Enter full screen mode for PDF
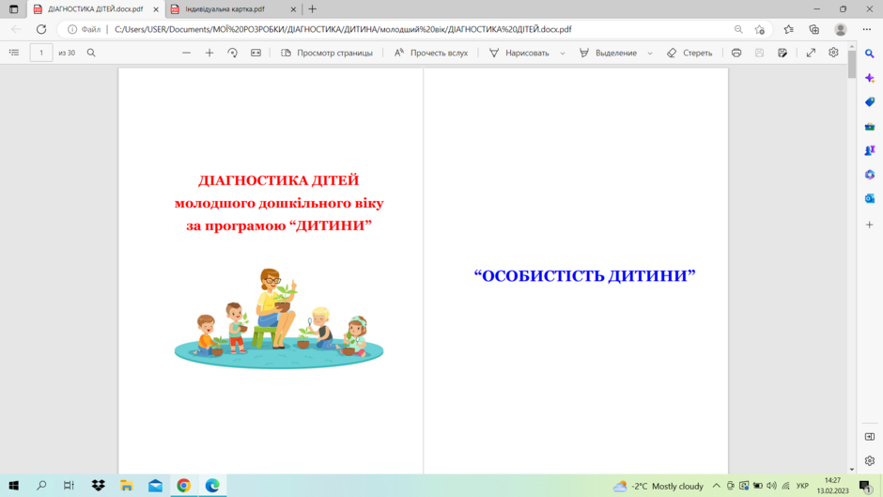Image resolution: width=883 pixels, height=497 pixels. tap(811, 53)
